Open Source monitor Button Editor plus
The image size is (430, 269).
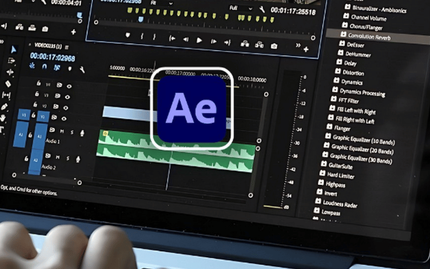point(73,32)
